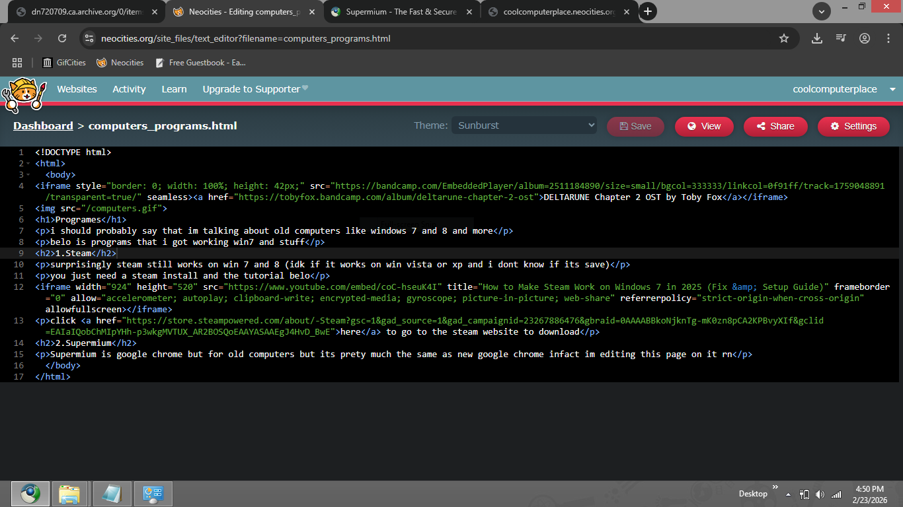This screenshot has width=903, height=507.
Task: Go to the Dashboard link
Action: [x=43, y=126]
